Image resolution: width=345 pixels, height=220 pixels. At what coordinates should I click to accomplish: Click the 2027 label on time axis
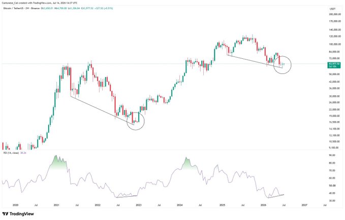point(304,205)
